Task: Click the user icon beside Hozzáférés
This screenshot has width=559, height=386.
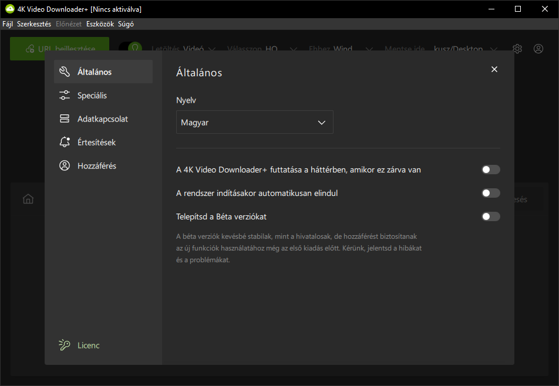Action: (x=65, y=165)
